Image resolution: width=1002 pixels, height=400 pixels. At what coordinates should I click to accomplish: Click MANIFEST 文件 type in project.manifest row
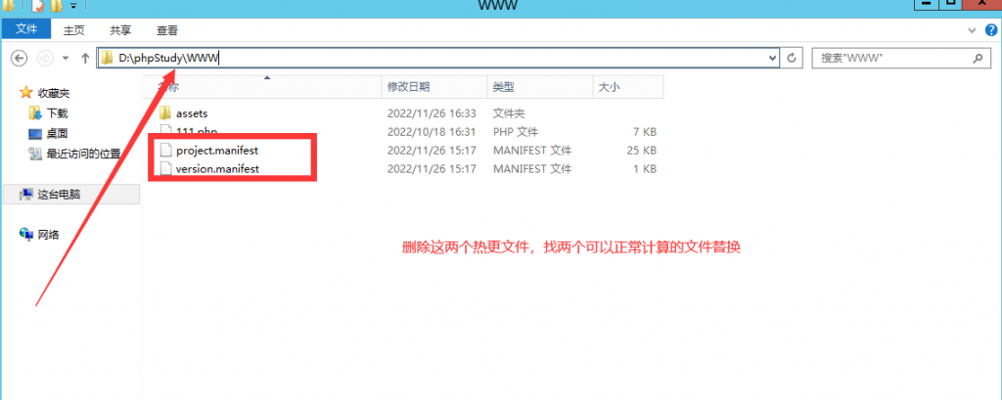coord(531,151)
